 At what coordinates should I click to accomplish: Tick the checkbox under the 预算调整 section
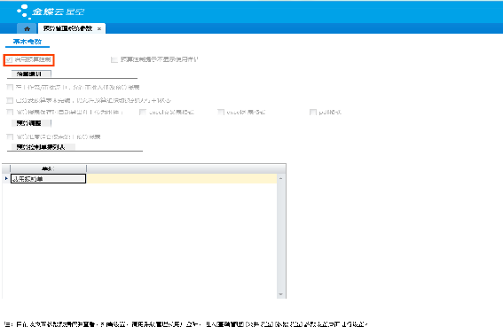pos(10,136)
